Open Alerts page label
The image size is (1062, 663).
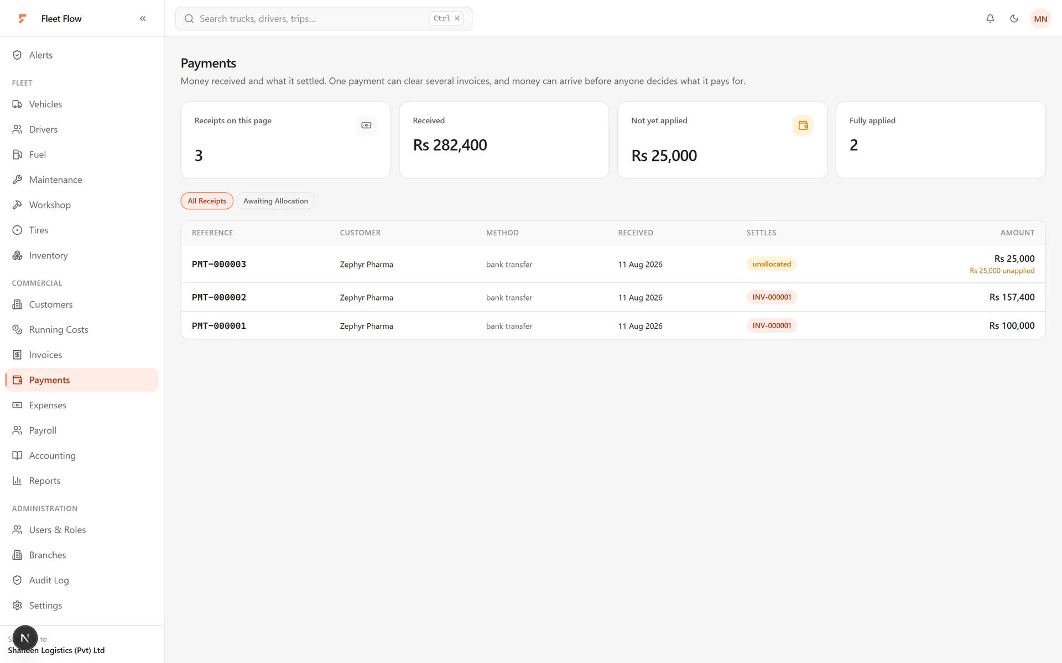point(41,55)
